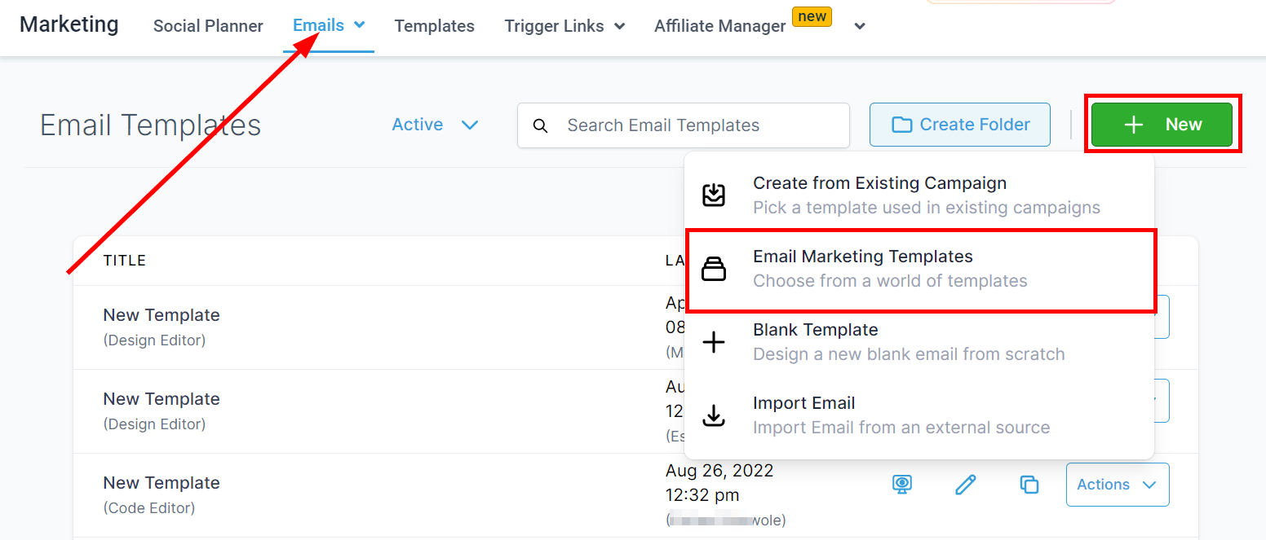Expand the Actions dropdown in third row
Image resolution: width=1266 pixels, height=540 pixels.
[1117, 485]
